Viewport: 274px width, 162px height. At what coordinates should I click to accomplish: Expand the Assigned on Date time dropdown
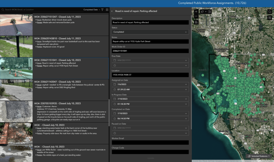(x=150, y=89)
